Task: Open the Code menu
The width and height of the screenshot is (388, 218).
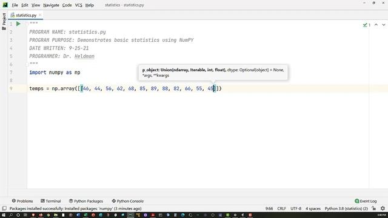Action: (x=67, y=5)
